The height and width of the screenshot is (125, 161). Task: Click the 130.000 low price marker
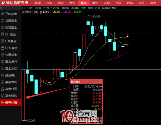(31, 120)
